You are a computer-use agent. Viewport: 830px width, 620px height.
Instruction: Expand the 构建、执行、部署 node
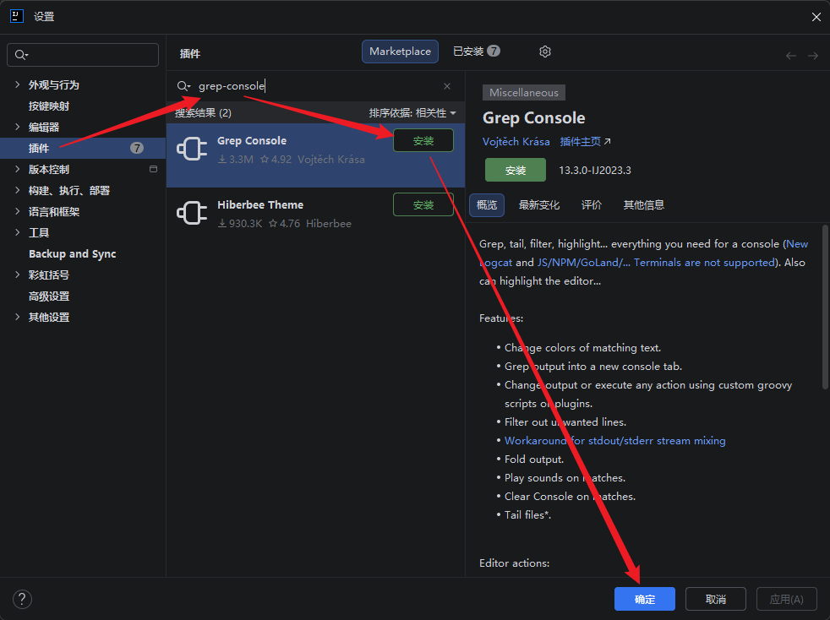tap(18, 190)
